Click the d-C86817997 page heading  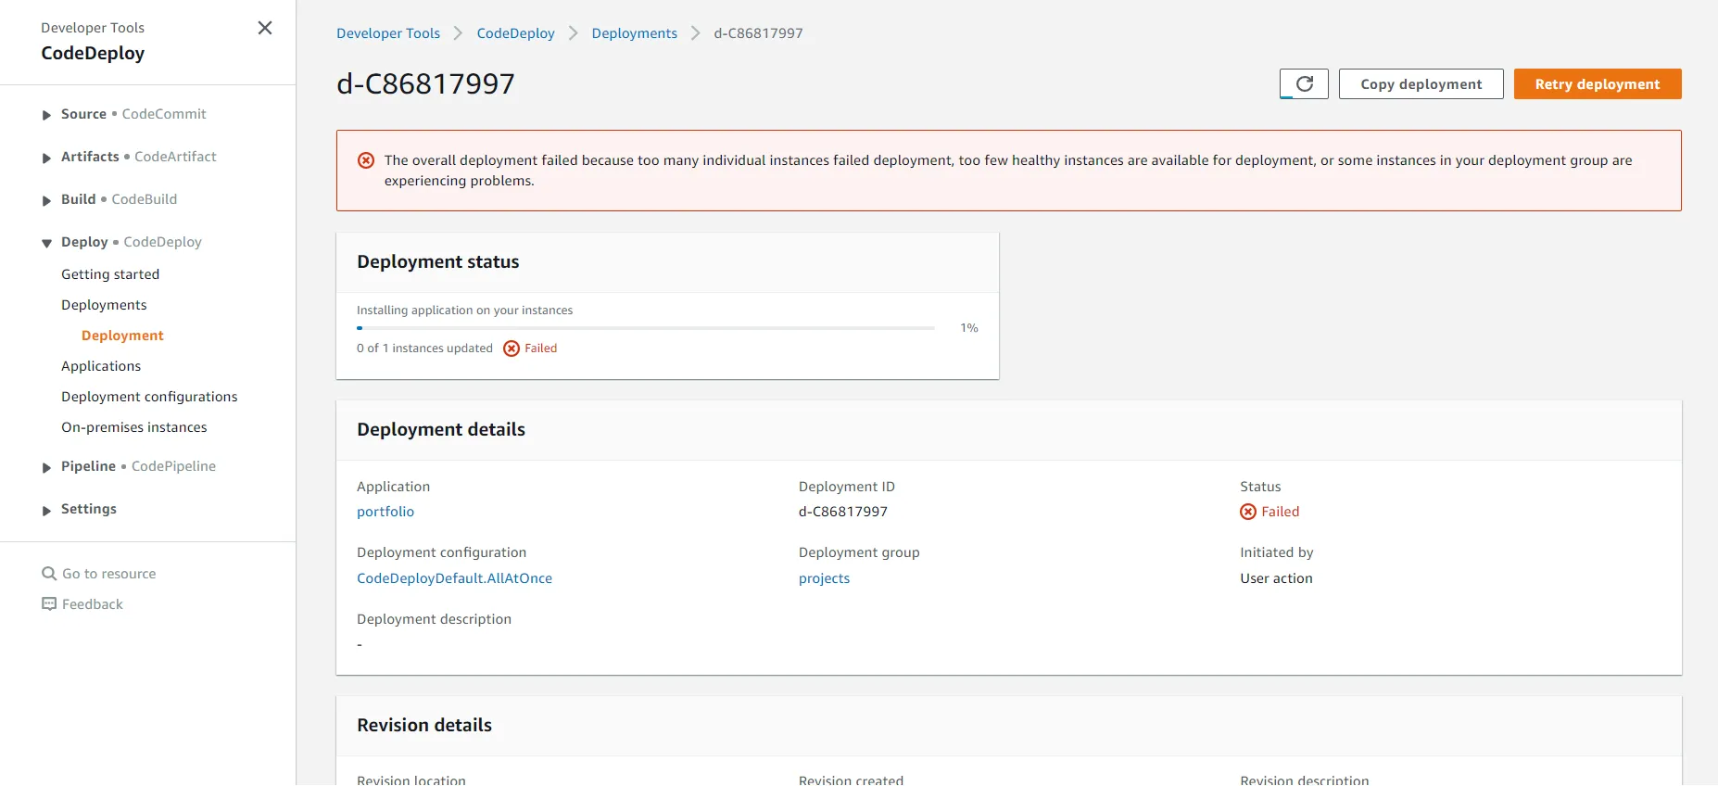pyautogui.click(x=425, y=84)
